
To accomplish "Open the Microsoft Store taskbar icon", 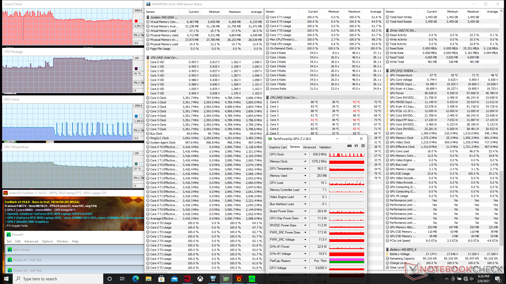I will [161, 279].
